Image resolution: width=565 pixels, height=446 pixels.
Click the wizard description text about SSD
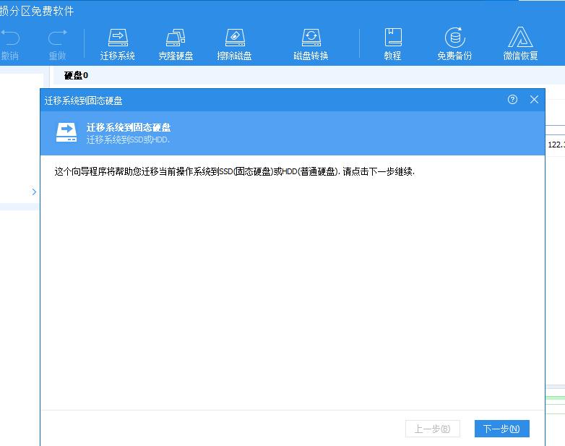pyautogui.click(x=235, y=171)
